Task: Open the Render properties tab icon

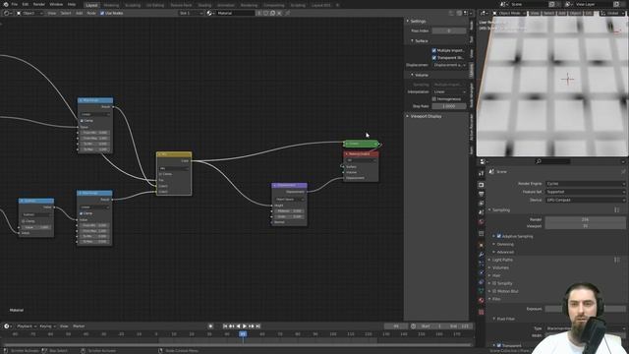Action: [481, 185]
